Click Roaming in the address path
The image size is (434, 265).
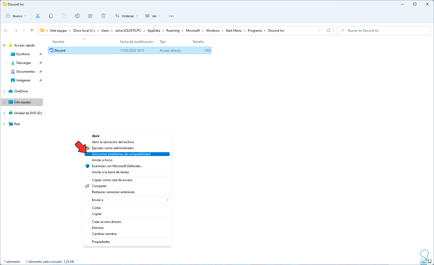(x=173, y=31)
